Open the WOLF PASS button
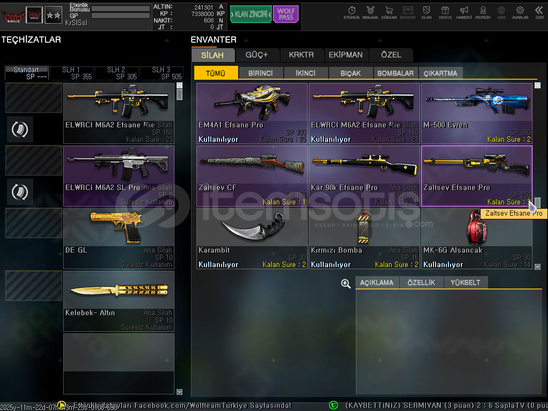548x411 pixels. click(x=286, y=14)
